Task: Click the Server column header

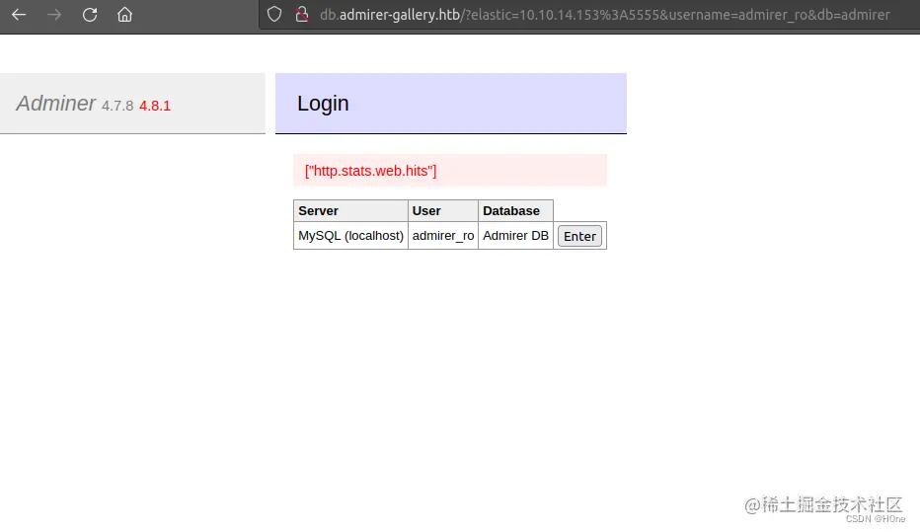Action: [x=350, y=210]
